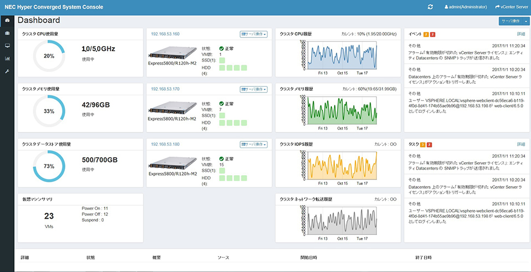Open server link 192.168.53.180
531x272 pixels.
point(165,144)
